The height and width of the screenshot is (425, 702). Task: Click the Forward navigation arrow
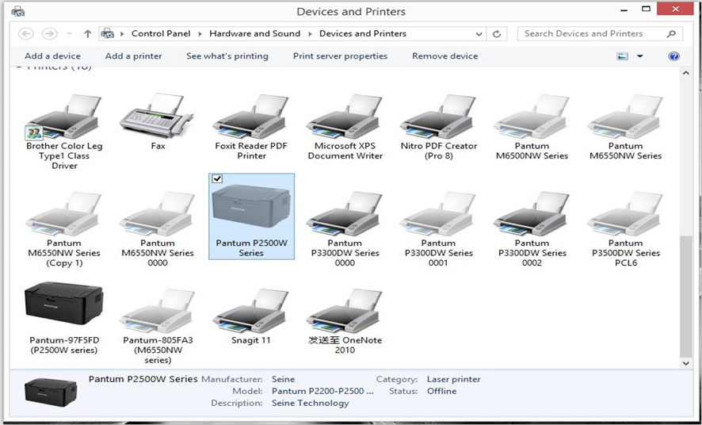[49, 33]
